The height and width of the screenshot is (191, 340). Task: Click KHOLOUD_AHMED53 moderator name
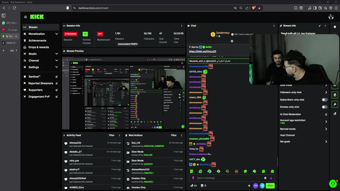154,146
